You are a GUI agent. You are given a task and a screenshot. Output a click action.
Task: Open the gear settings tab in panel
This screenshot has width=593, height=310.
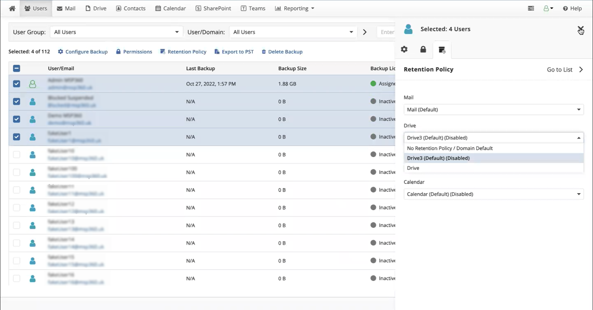(x=404, y=49)
